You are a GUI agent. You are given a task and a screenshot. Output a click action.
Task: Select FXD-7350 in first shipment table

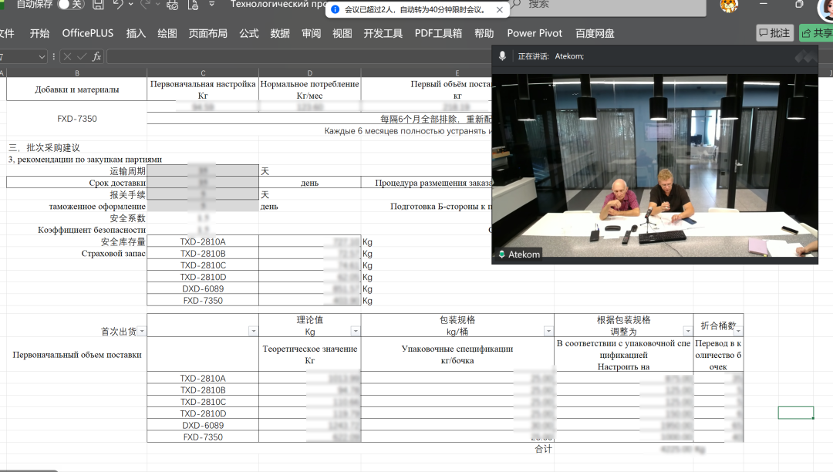203,437
